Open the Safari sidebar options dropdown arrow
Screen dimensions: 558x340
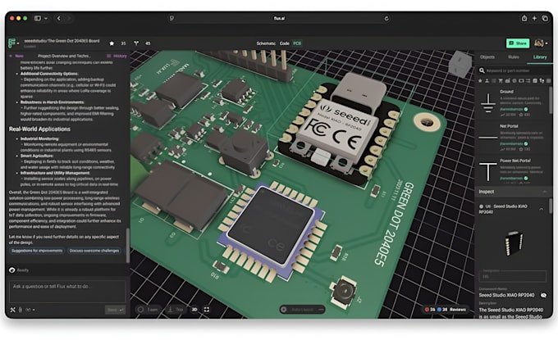click(x=46, y=18)
